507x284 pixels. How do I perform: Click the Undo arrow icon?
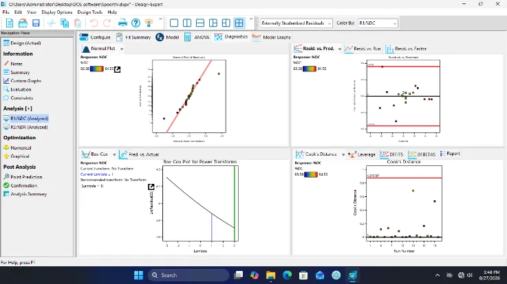click(x=94, y=23)
